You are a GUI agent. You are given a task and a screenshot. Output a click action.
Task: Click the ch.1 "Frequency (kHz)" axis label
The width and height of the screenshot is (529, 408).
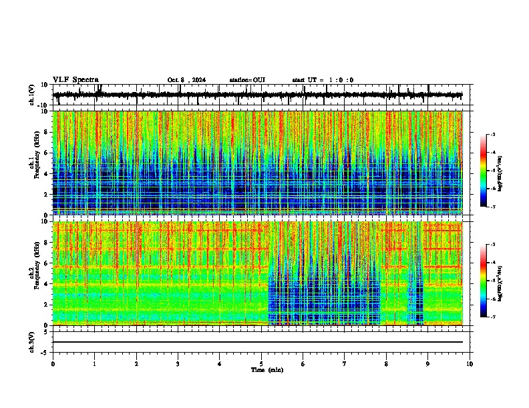(37, 155)
